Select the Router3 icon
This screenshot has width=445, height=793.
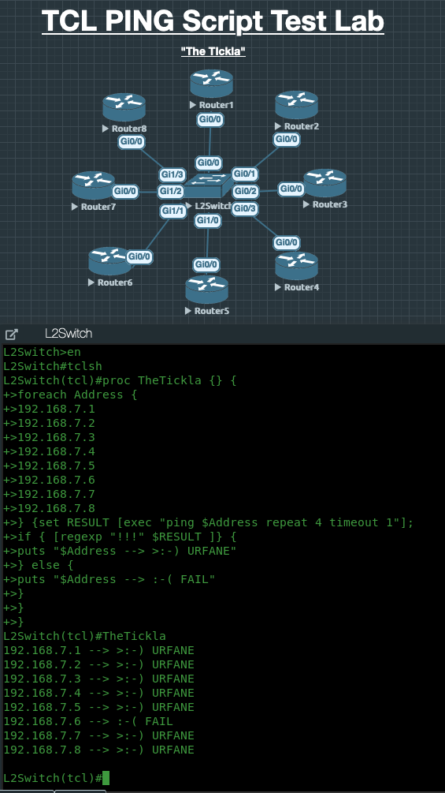point(325,183)
